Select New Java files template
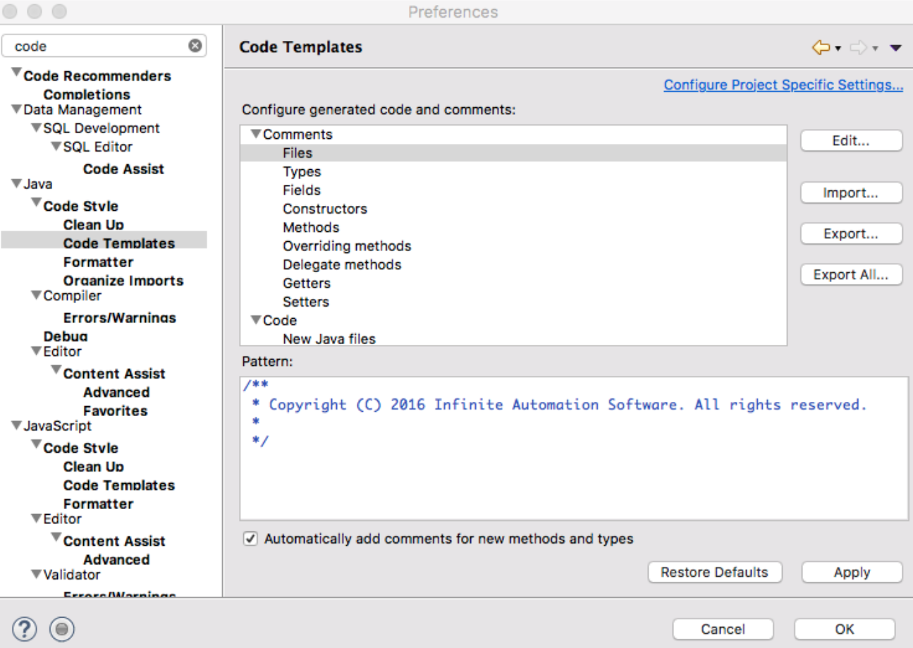Viewport: 913px width, 648px height. (329, 338)
